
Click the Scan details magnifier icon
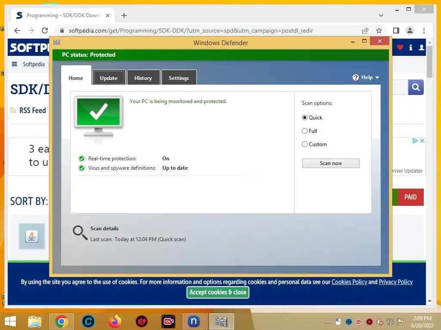tap(80, 233)
